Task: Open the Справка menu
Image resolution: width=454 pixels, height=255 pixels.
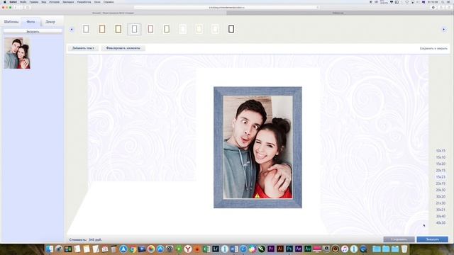Action: (109, 1)
